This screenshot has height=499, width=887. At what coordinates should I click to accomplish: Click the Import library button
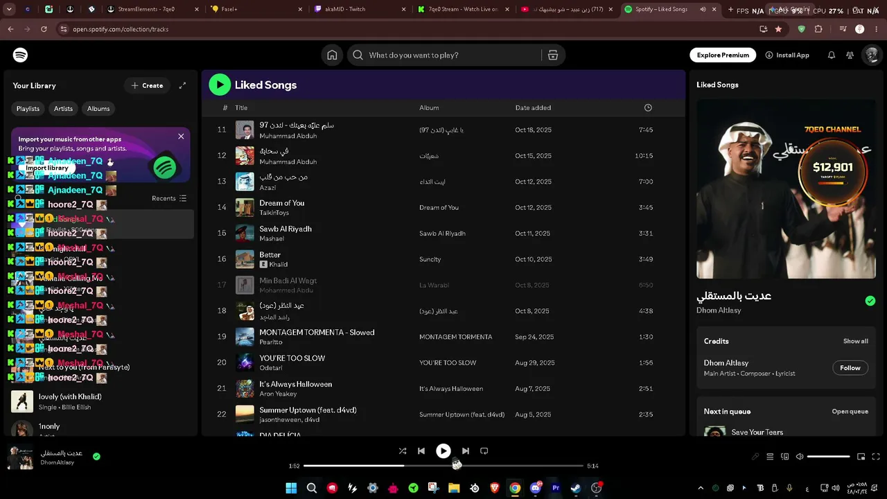pos(47,168)
